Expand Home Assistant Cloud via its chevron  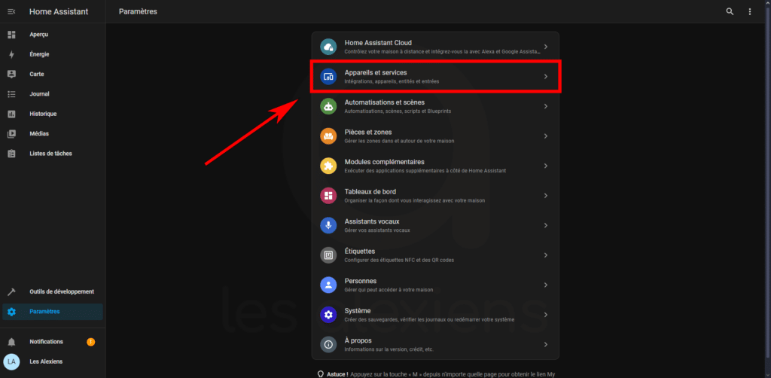point(546,47)
